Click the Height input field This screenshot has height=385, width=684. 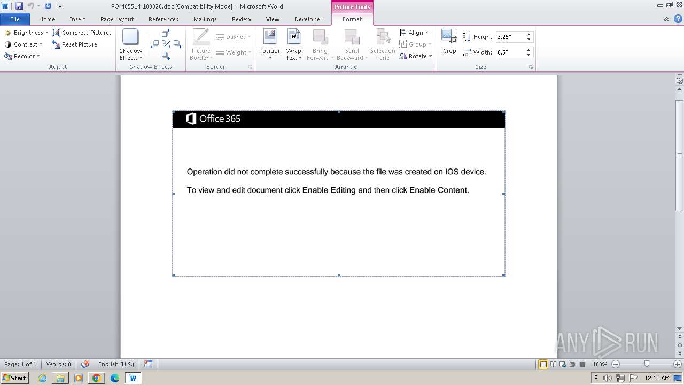[x=510, y=37]
